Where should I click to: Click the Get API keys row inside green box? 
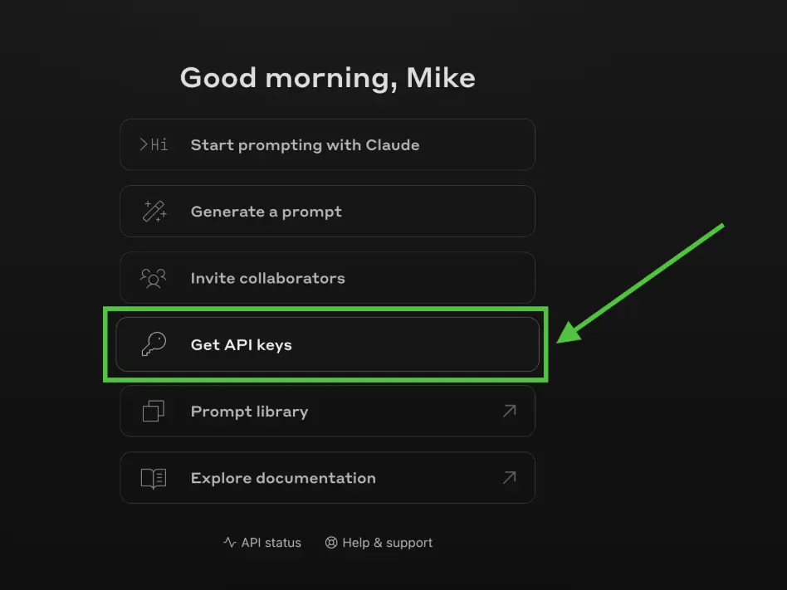coord(328,344)
